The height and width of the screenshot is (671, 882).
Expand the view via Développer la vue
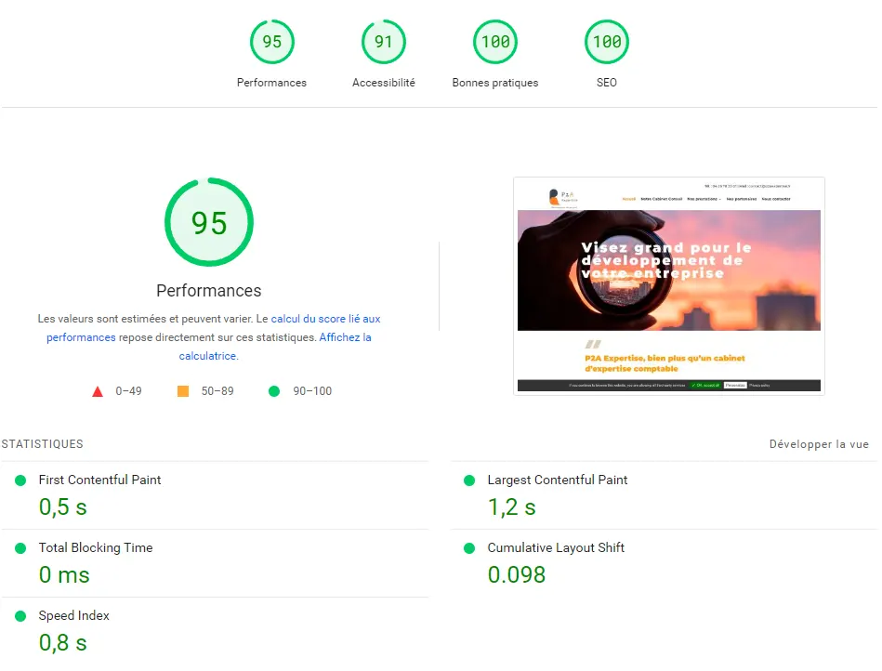pos(819,444)
